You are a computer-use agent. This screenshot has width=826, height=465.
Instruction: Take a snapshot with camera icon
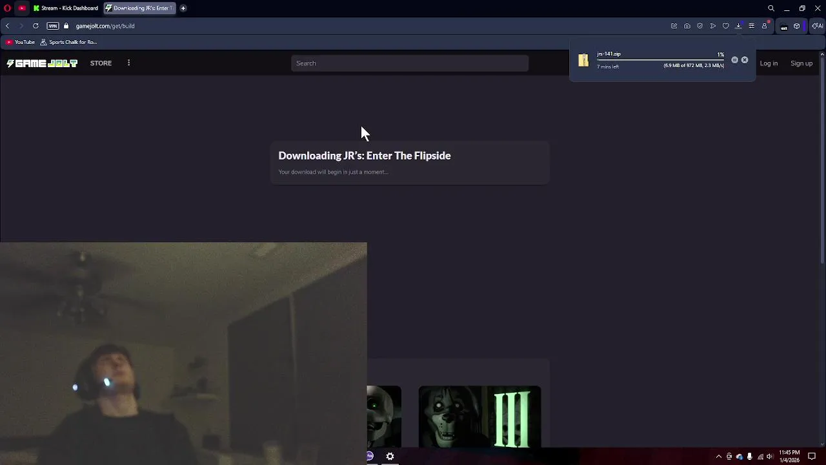[x=687, y=26]
